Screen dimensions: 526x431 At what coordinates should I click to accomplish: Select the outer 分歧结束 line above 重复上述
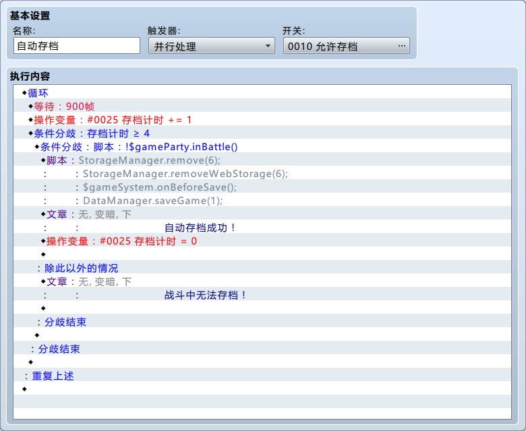click(x=262, y=348)
